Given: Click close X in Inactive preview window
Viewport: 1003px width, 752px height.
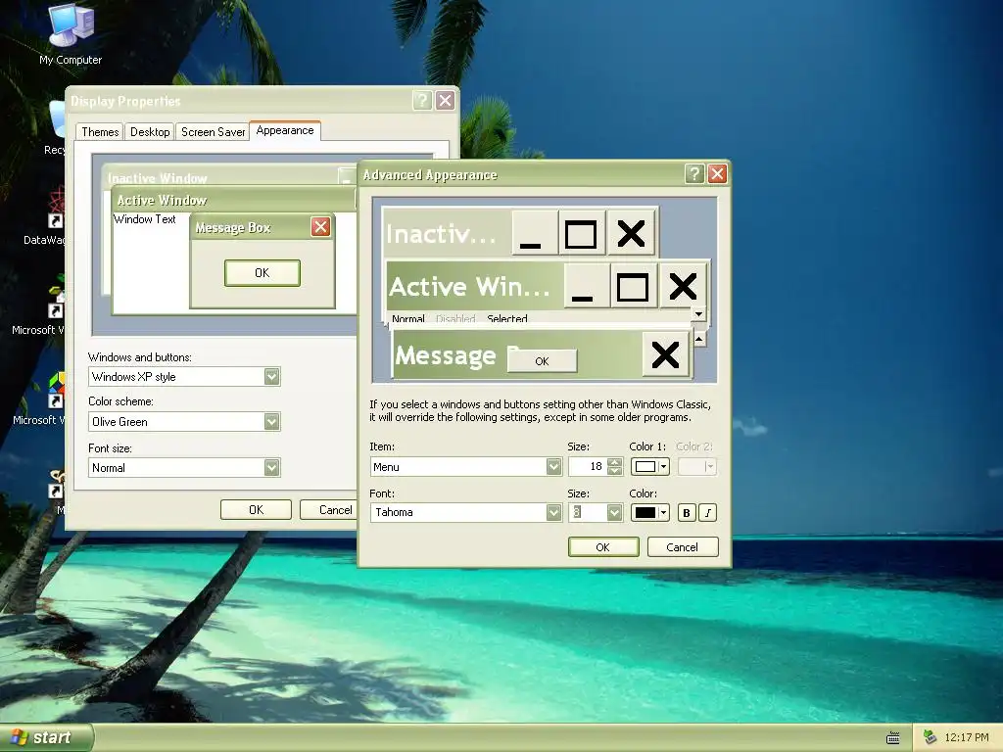Looking at the screenshot, I should point(631,233).
